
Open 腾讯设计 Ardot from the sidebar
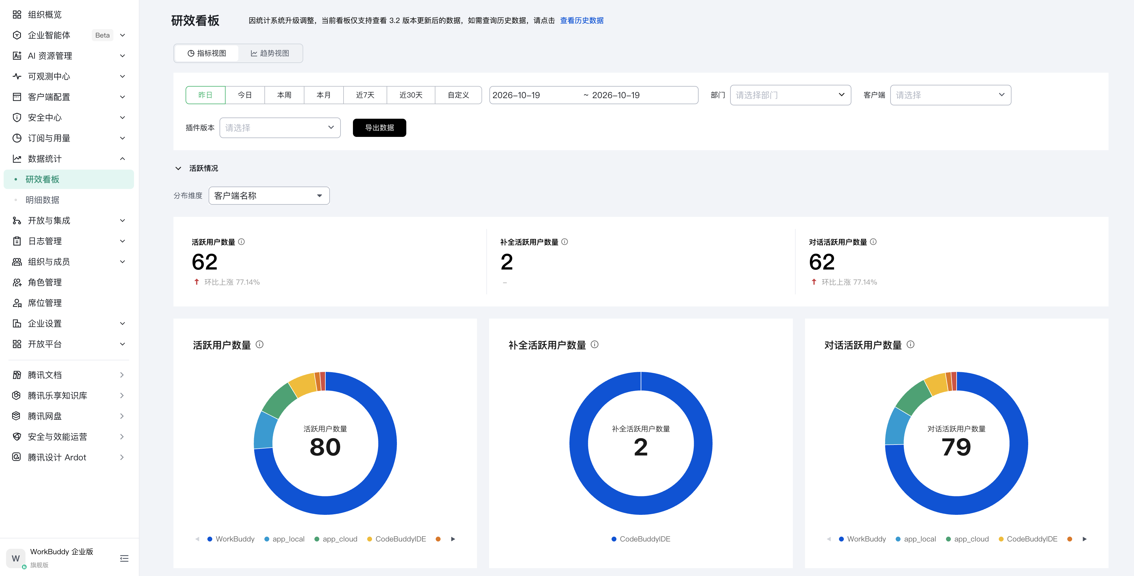(69, 457)
